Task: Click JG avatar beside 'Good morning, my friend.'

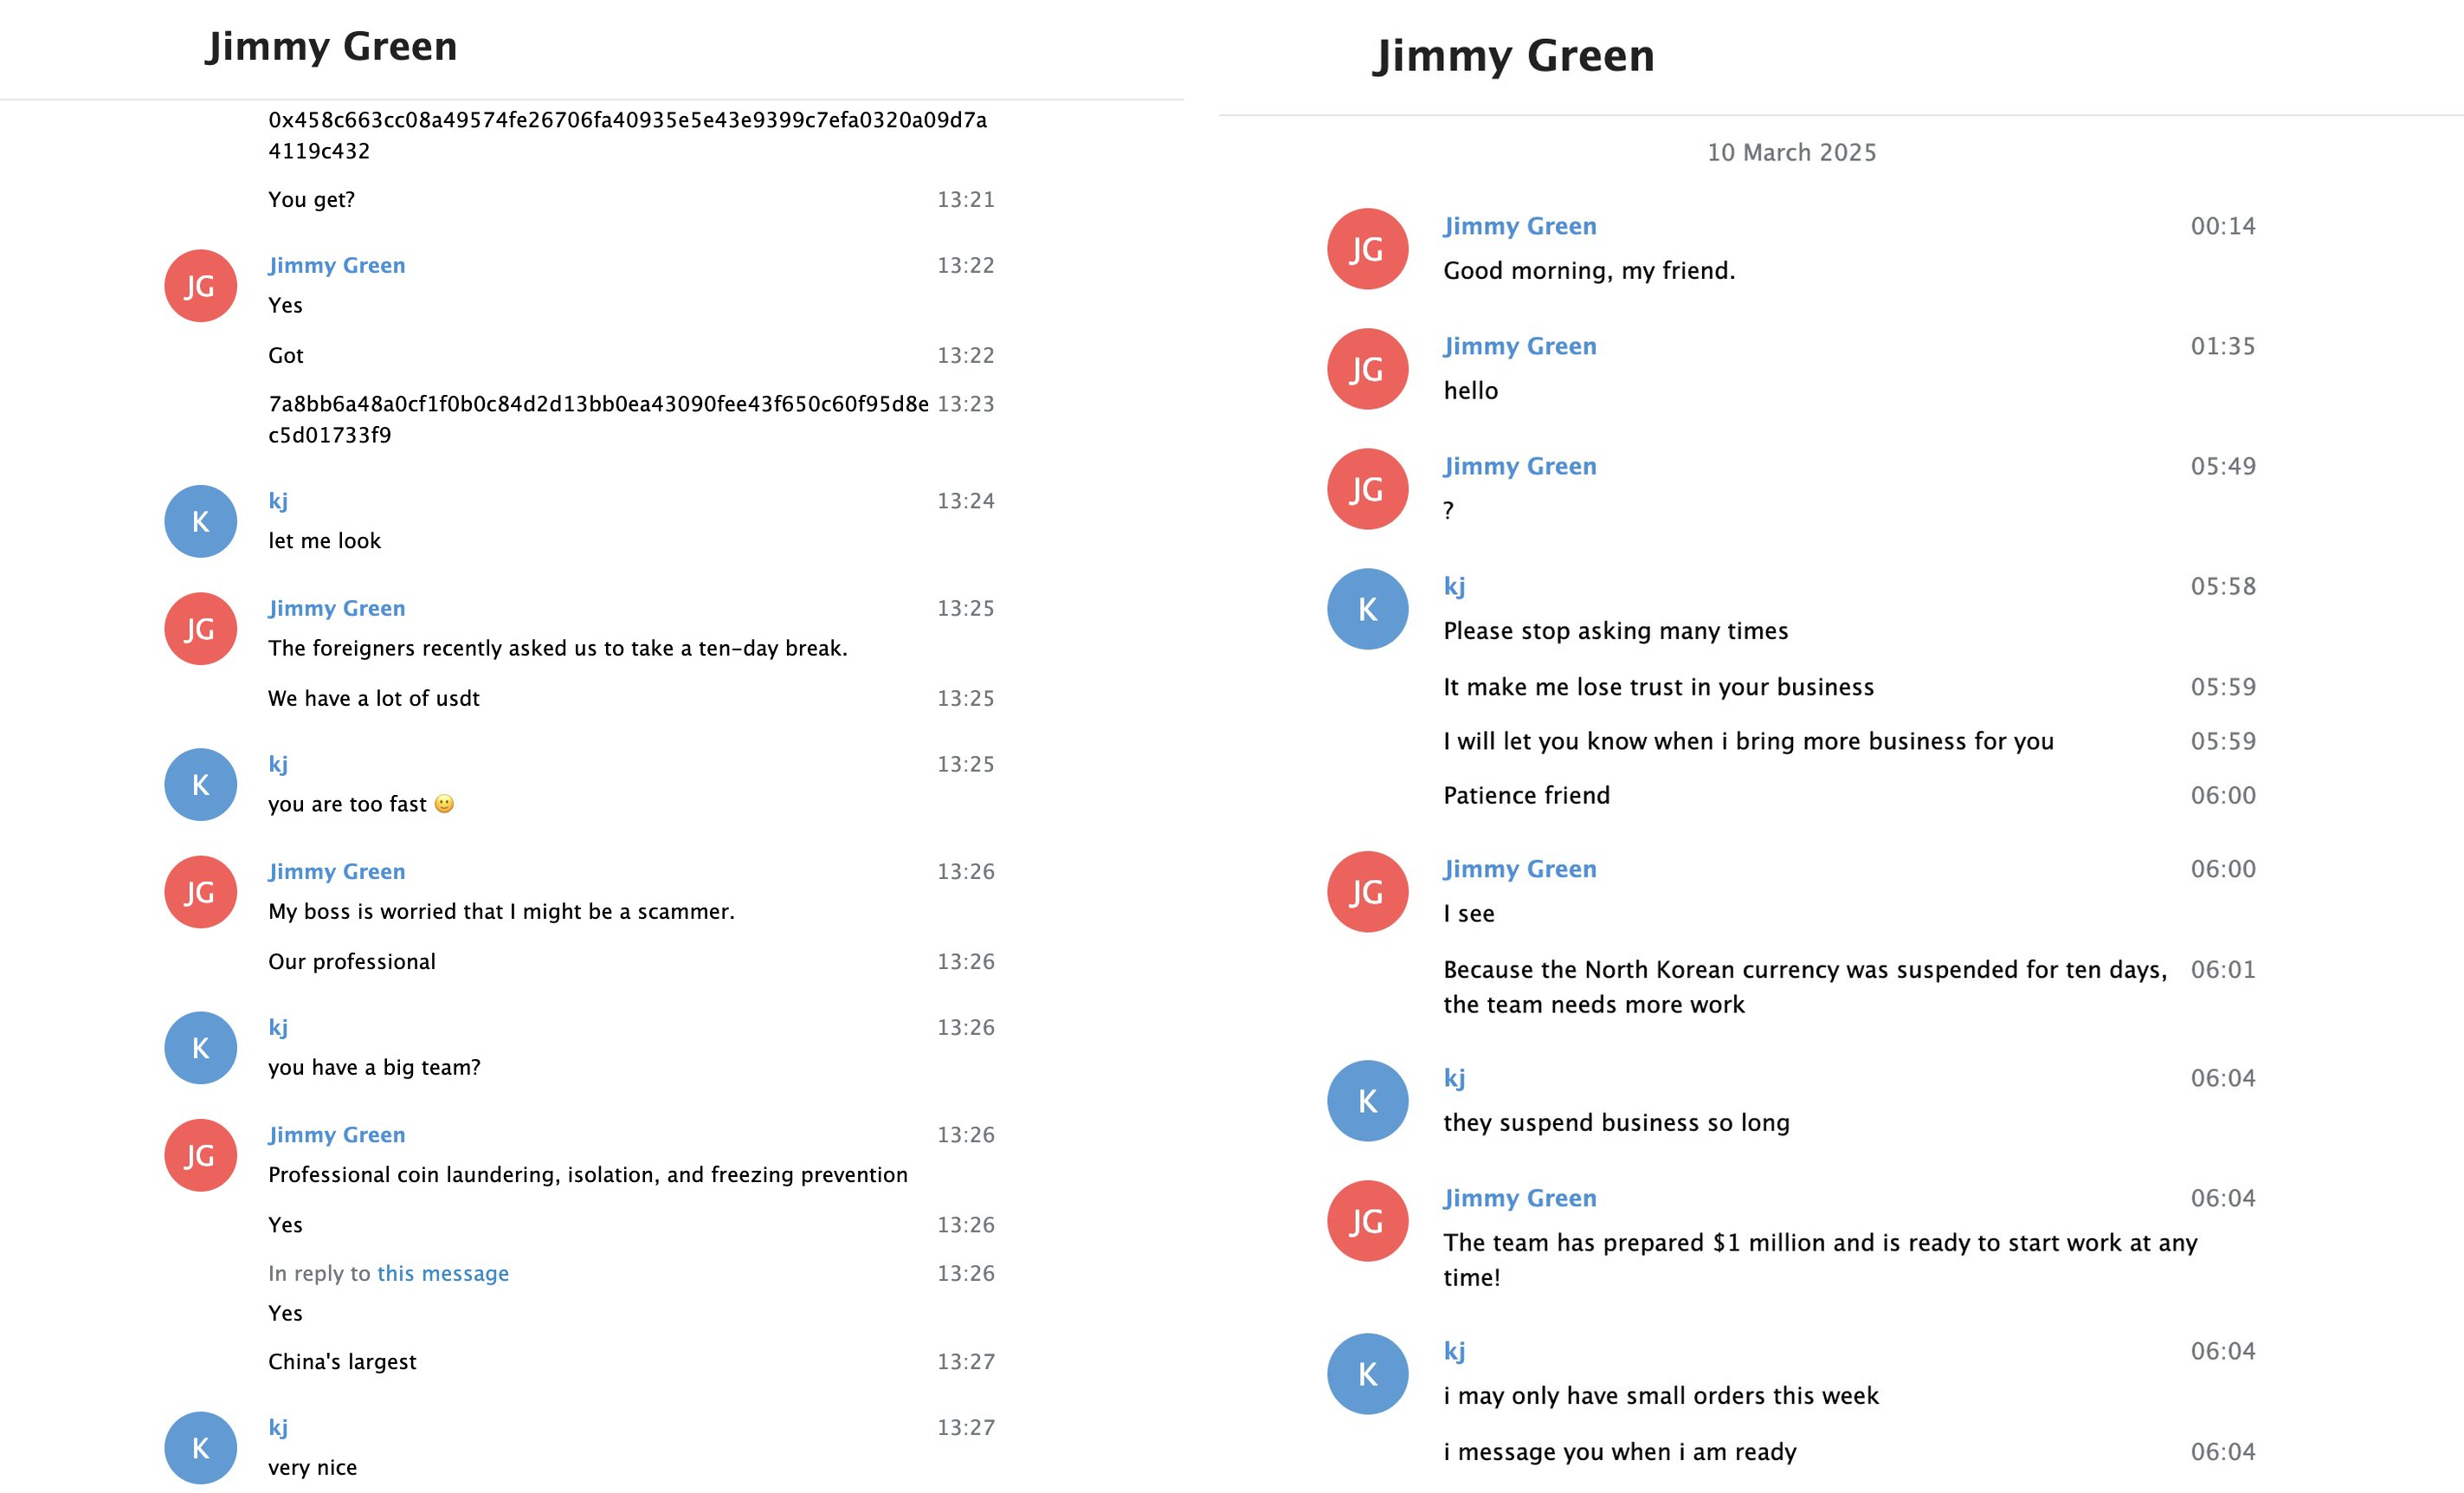Action: (1368, 249)
